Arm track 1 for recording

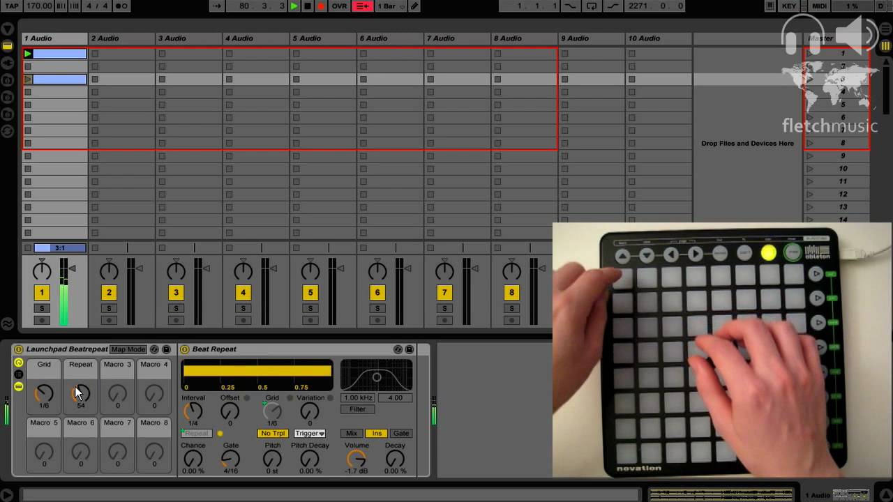click(42, 320)
